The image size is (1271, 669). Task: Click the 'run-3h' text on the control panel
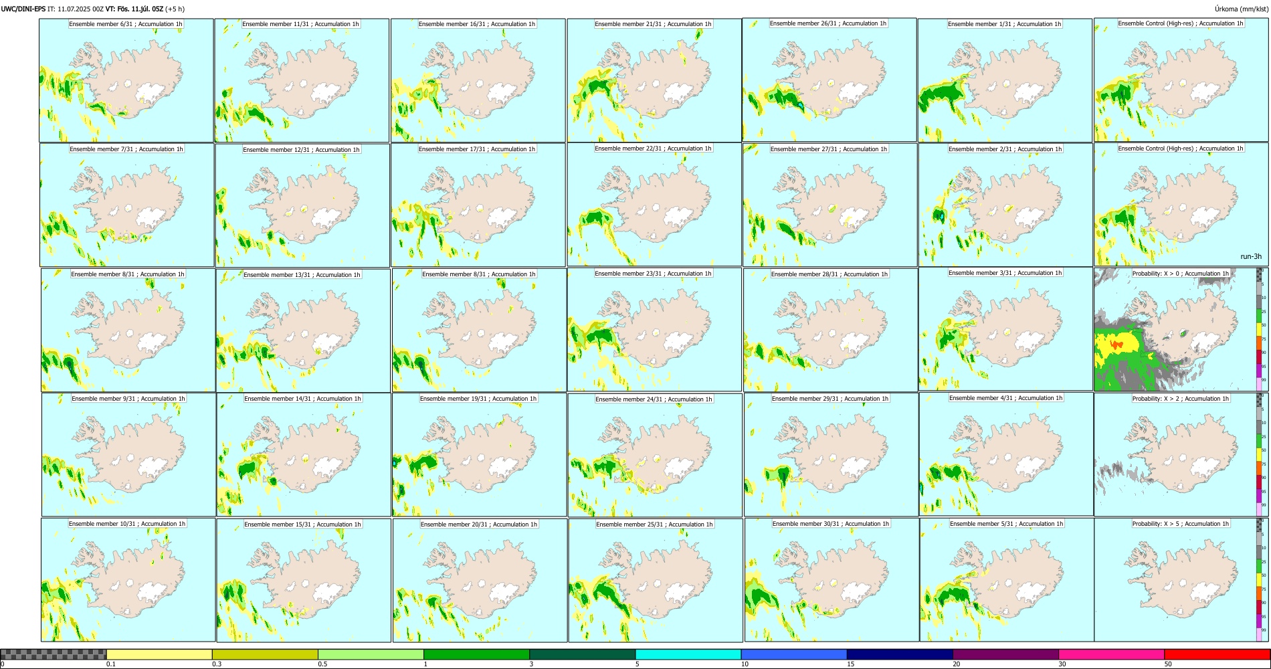1251,256
